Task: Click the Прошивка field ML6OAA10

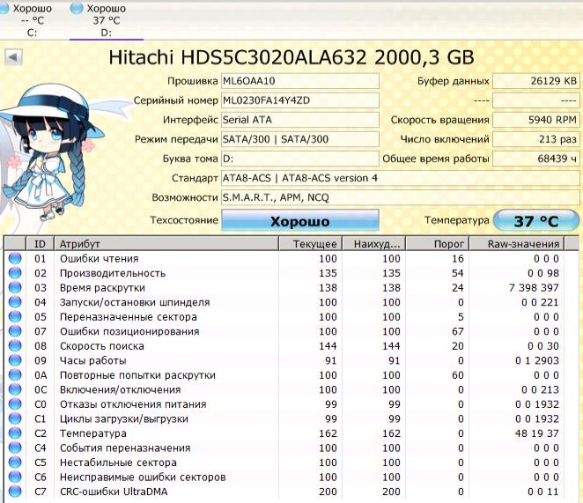Action: tap(300, 81)
